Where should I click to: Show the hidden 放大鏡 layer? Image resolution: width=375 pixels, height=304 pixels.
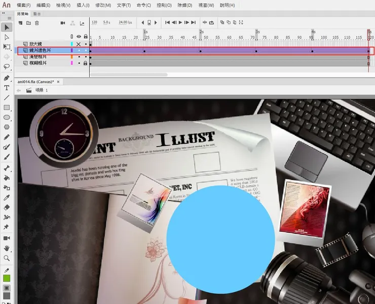point(79,44)
